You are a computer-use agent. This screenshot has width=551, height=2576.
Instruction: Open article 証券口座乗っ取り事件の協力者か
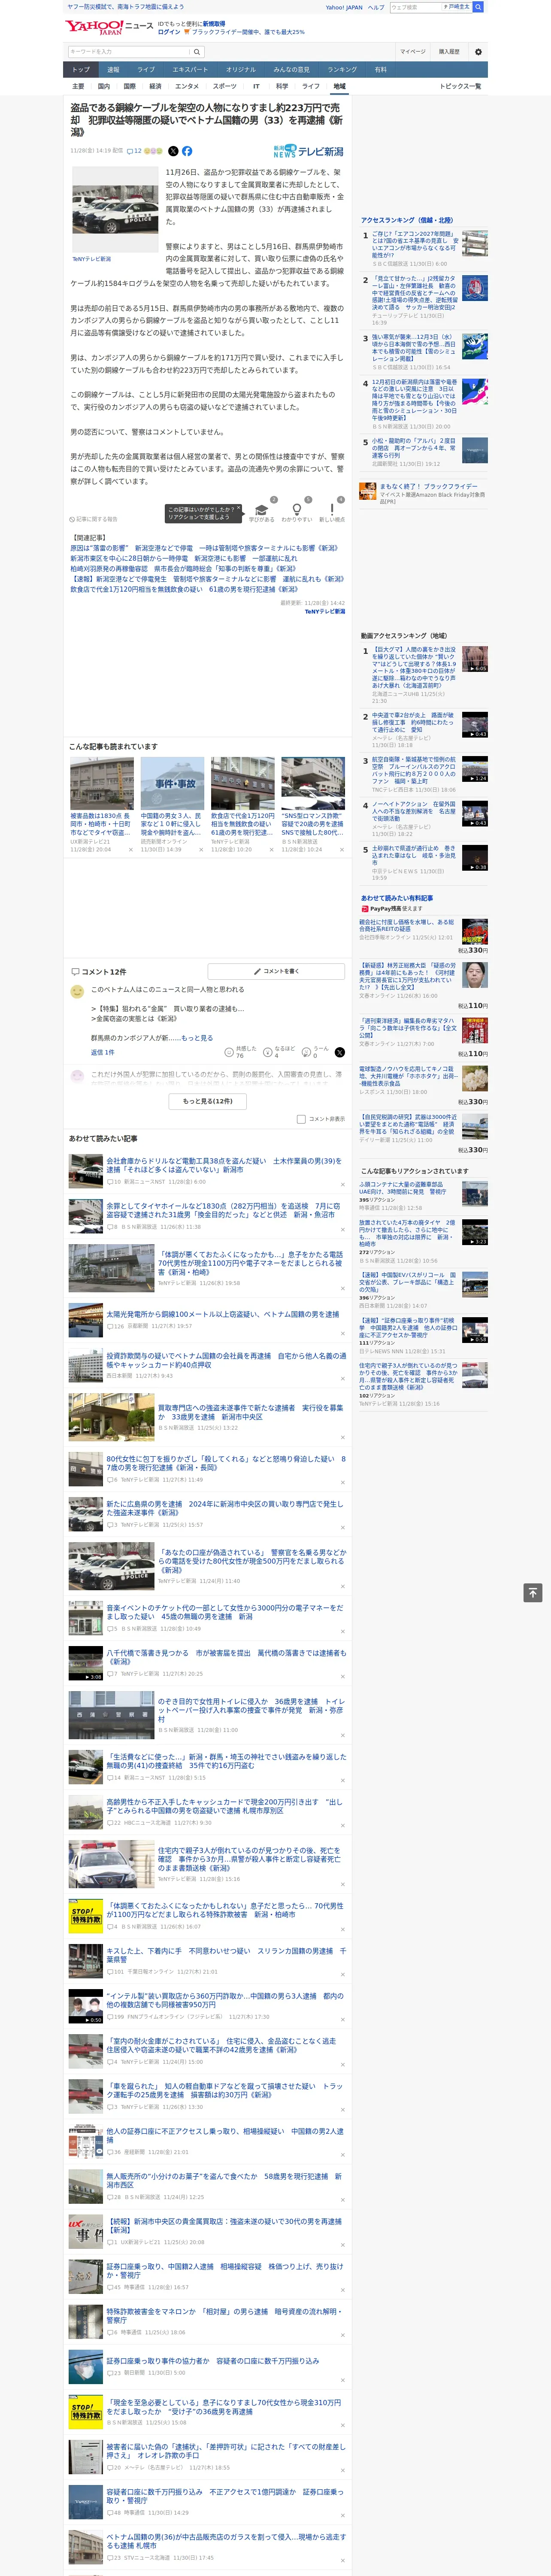[213, 2361]
